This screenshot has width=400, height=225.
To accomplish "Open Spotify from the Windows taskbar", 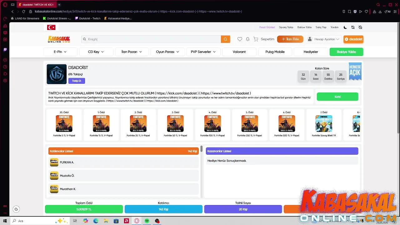I will pos(147,221).
